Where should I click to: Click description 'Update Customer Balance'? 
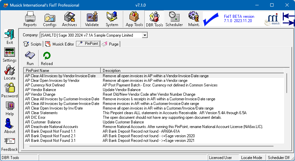124,122
